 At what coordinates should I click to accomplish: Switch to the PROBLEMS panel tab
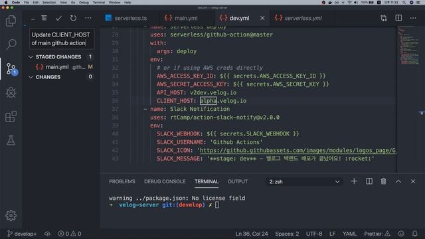coord(122,181)
